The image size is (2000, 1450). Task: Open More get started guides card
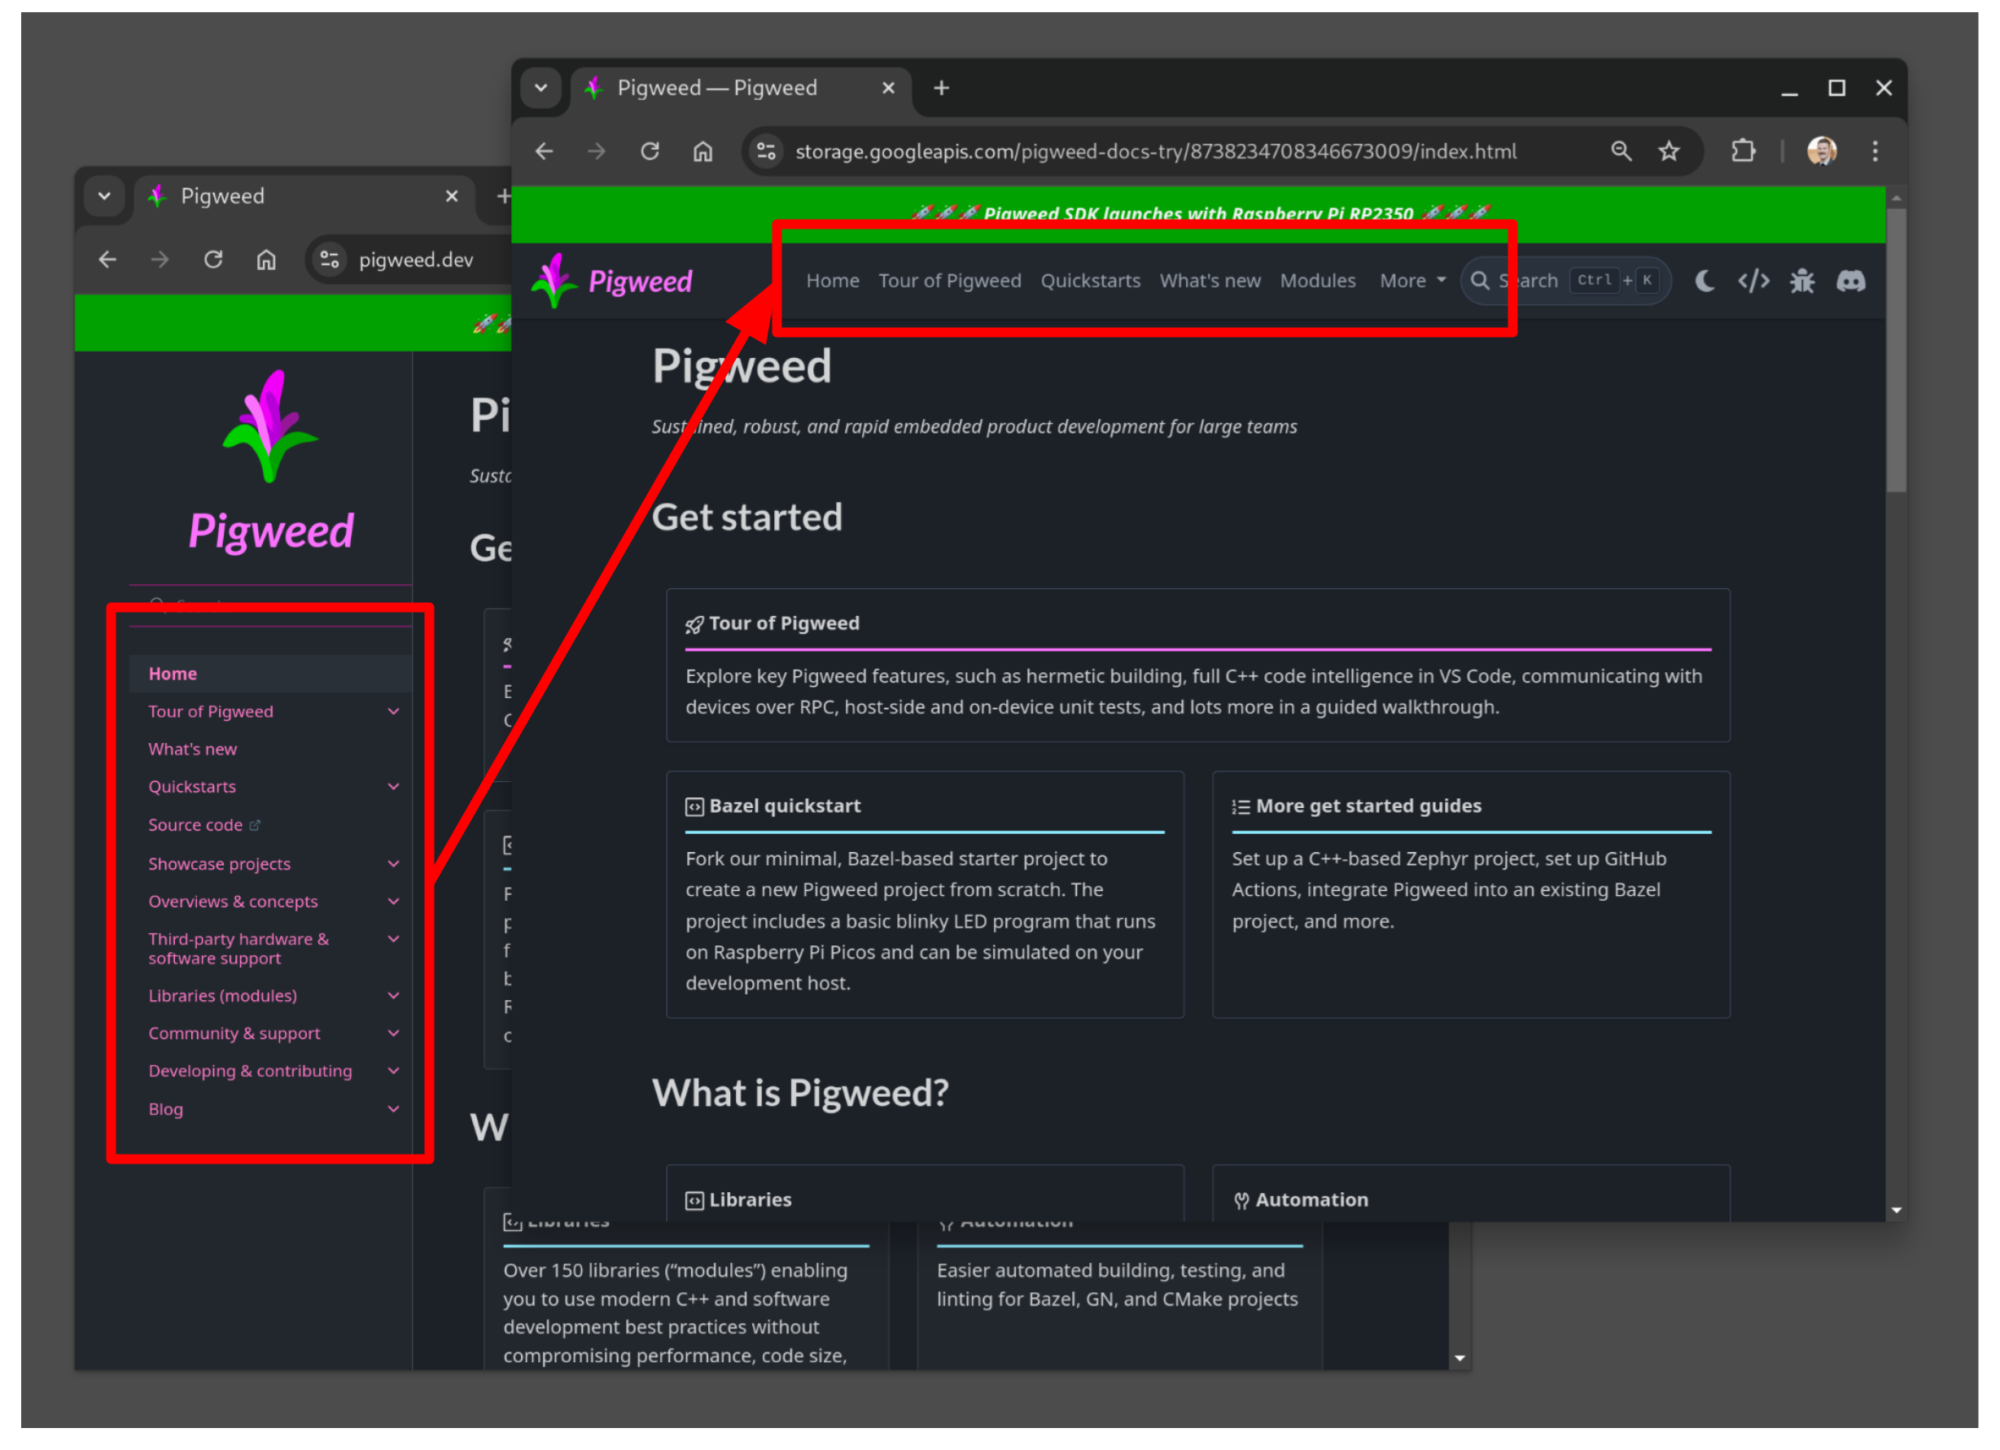(1471, 895)
